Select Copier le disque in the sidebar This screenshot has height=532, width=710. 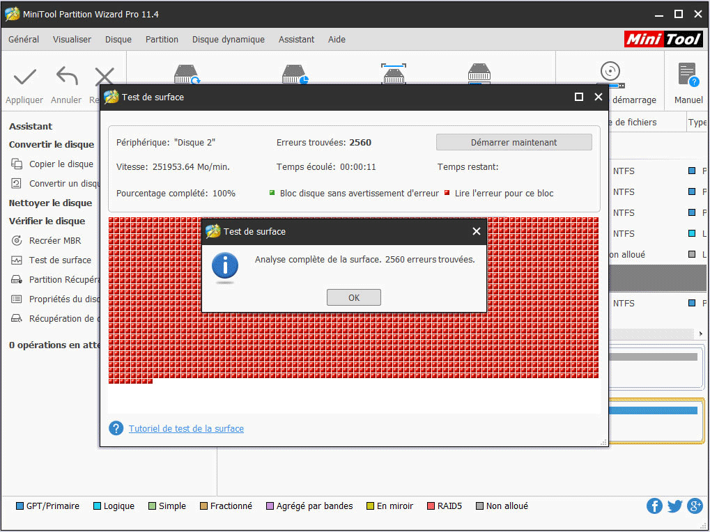point(61,164)
